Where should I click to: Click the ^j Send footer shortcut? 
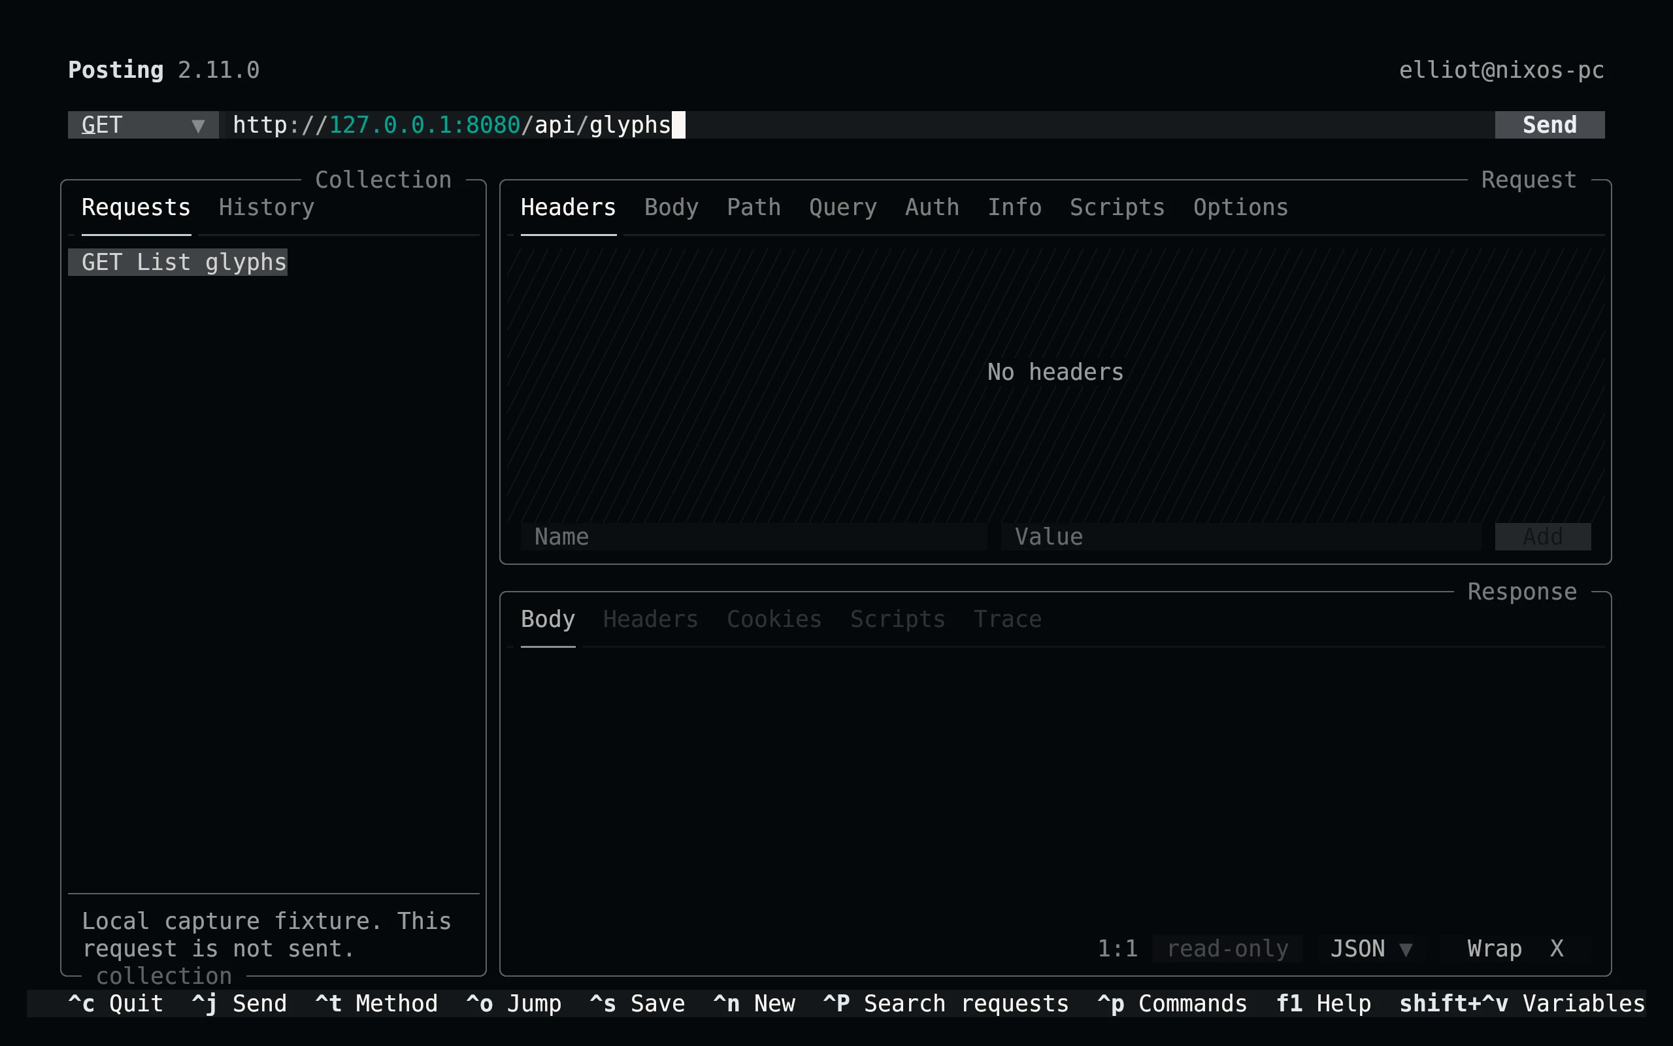pyautogui.click(x=239, y=1003)
